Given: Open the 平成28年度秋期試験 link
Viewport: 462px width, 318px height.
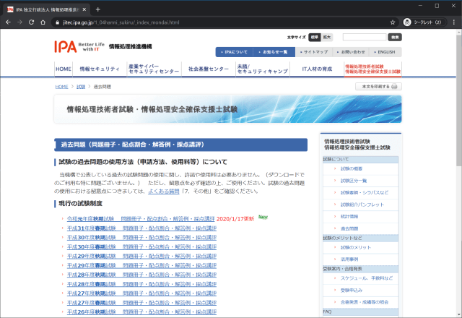Looking at the screenshot, I should (x=141, y=275).
